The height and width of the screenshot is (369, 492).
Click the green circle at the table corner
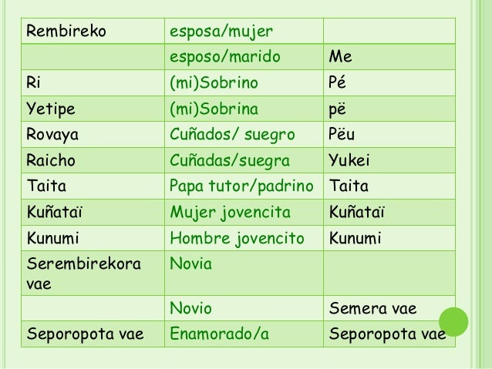[x=453, y=322]
